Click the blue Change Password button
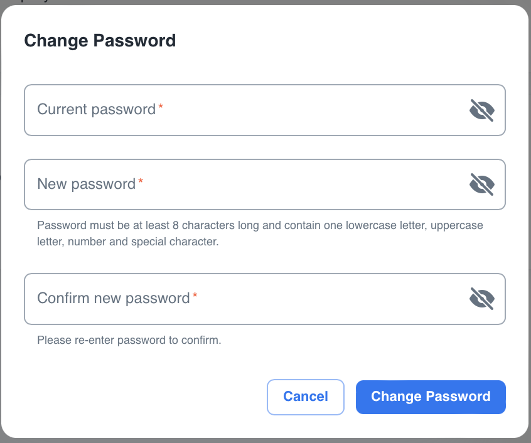The image size is (531, 443). click(431, 397)
